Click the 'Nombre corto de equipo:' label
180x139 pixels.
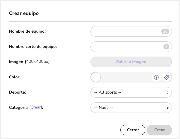[33, 47]
